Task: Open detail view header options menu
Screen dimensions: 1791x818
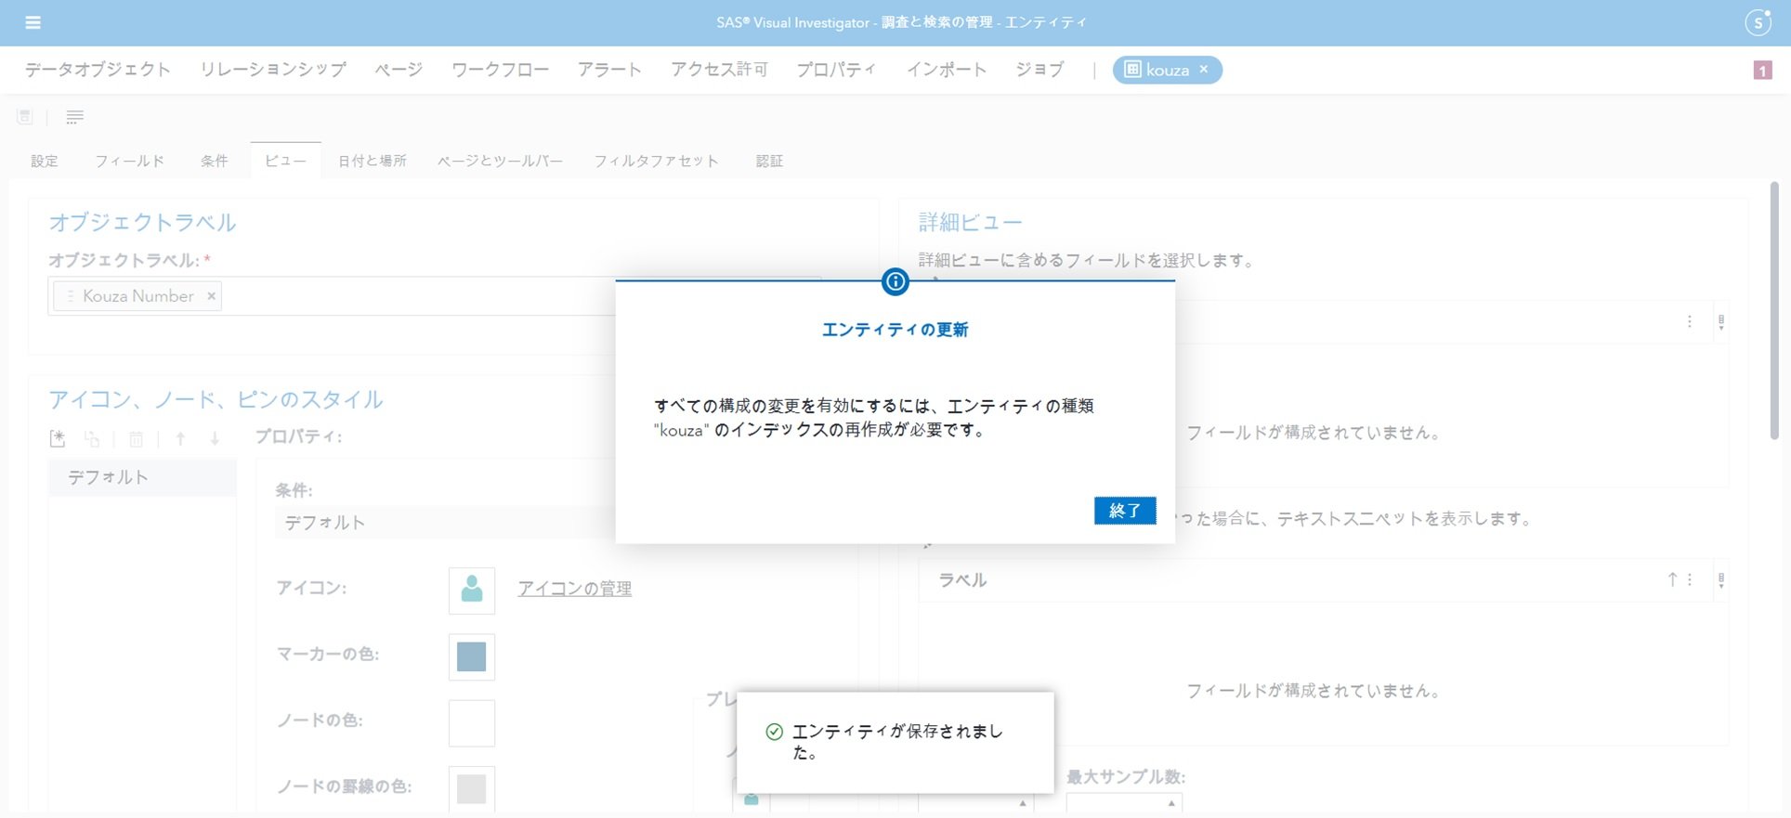Action: [1689, 322]
